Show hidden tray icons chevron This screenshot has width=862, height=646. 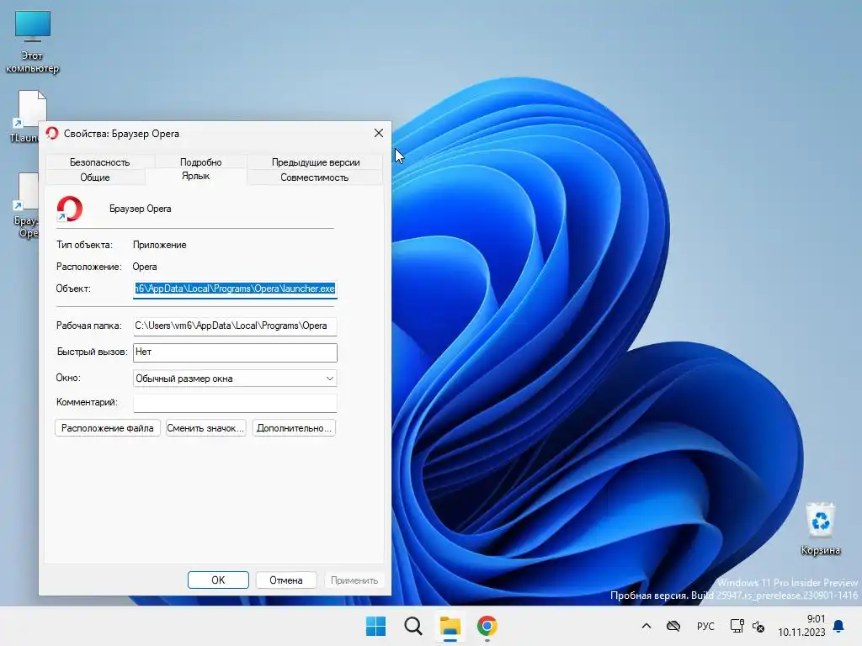click(x=646, y=626)
